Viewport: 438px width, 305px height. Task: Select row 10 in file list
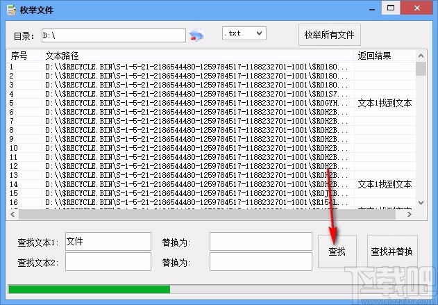[211, 148]
